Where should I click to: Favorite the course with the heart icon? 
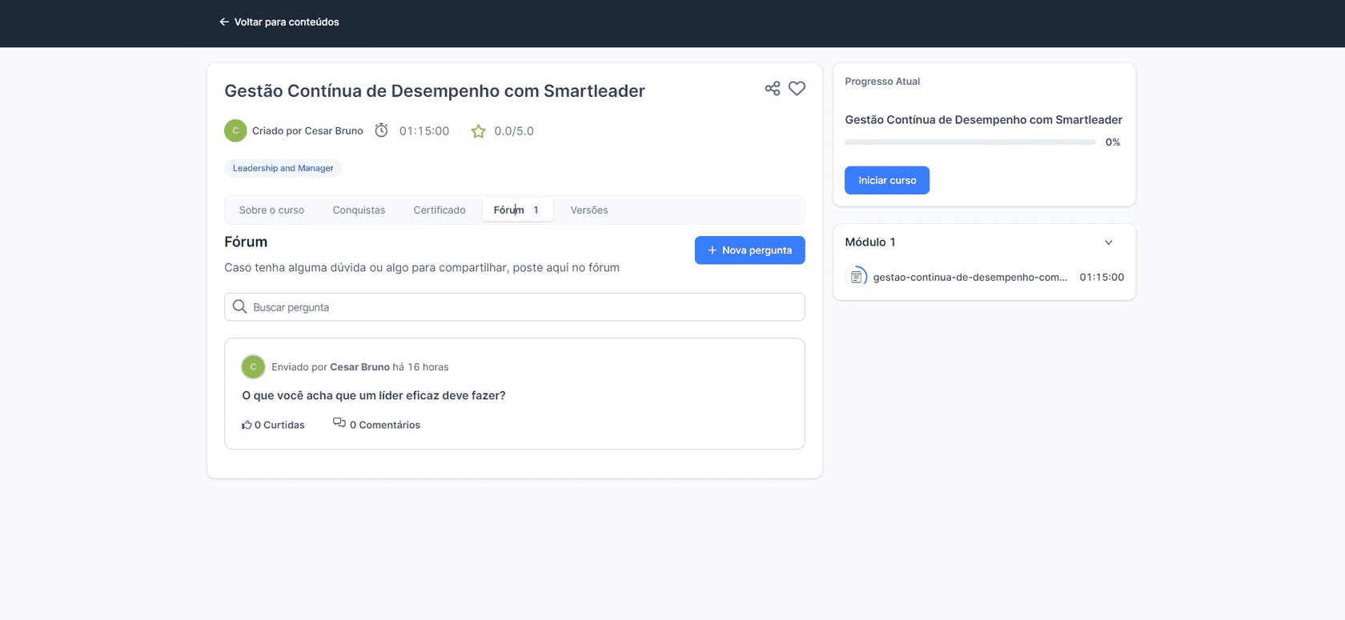point(797,89)
